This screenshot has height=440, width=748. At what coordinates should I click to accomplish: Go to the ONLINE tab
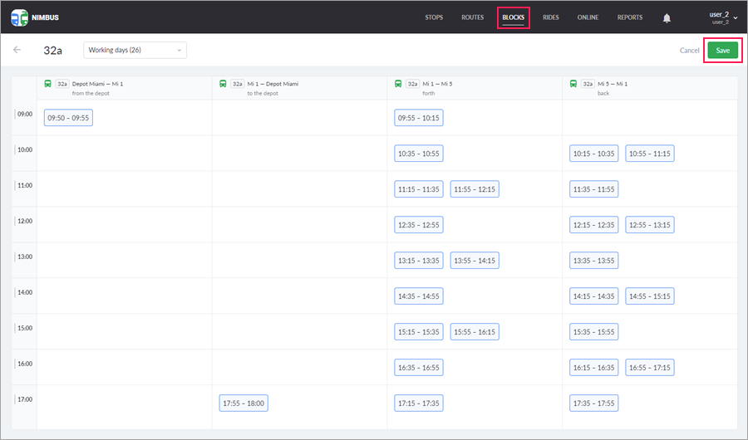pos(588,17)
